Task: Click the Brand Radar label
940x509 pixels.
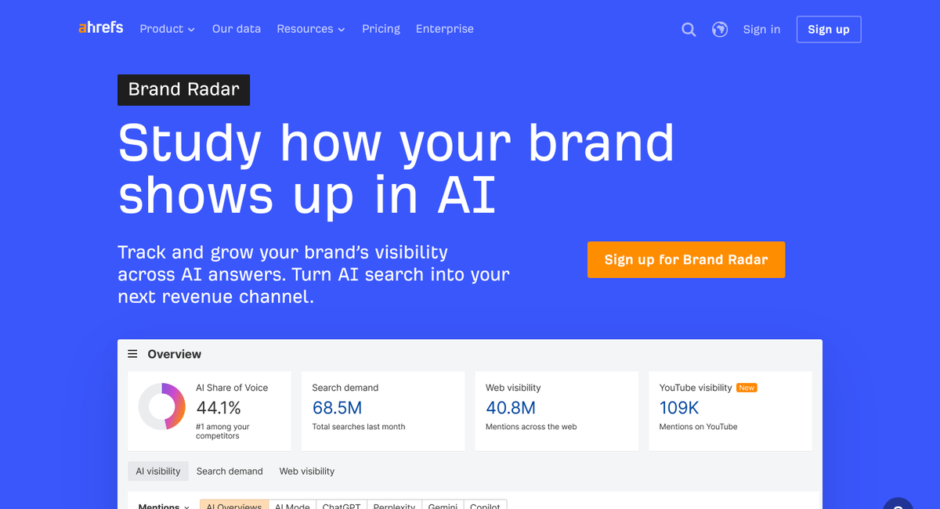Action: pyautogui.click(x=183, y=89)
